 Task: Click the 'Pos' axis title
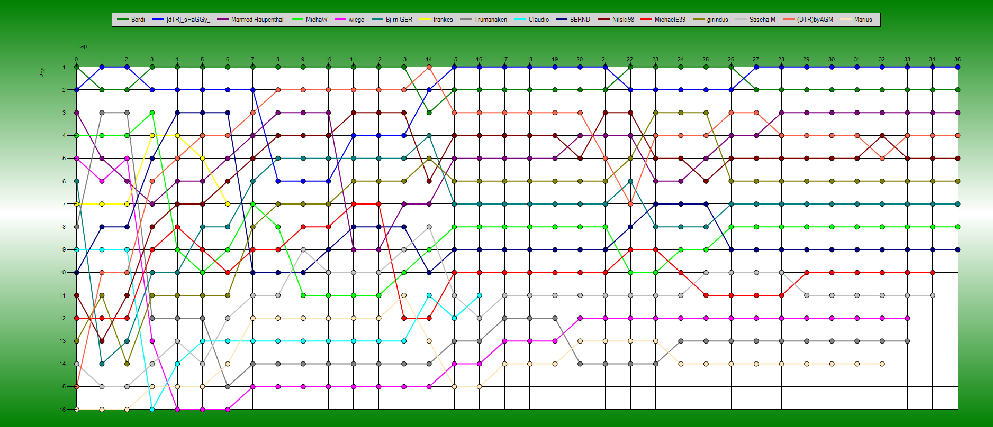click(x=42, y=72)
